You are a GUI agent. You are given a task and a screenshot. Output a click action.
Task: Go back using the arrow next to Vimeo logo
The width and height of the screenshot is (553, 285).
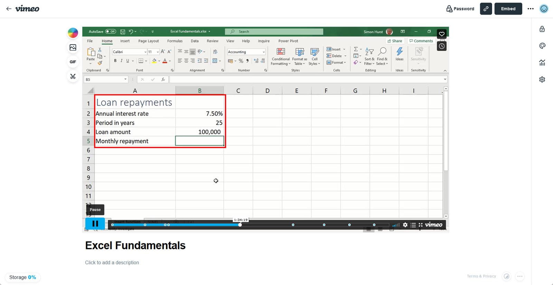point(9,9)
